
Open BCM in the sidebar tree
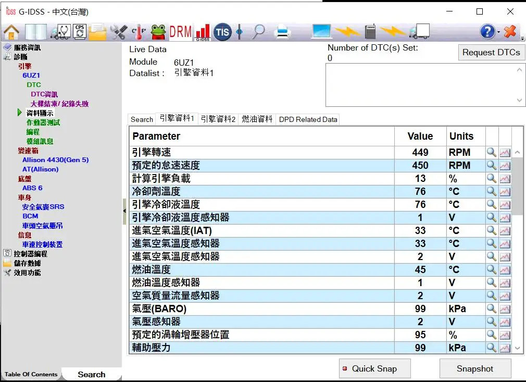[x=30, y=216]
